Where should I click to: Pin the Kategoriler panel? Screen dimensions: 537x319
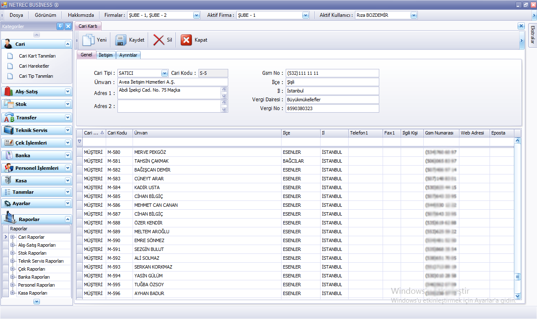click(x=60, y=26)
